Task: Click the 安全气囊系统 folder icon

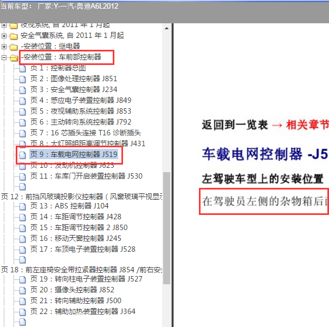Action: [14, 36]
